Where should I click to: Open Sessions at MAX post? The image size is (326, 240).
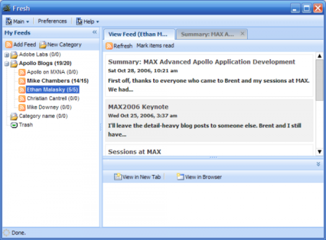point(135,152)
